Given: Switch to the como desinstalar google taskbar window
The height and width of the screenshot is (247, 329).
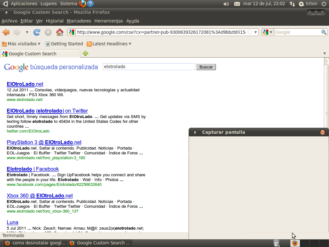Looking at the screenshot, I should 35,243.
